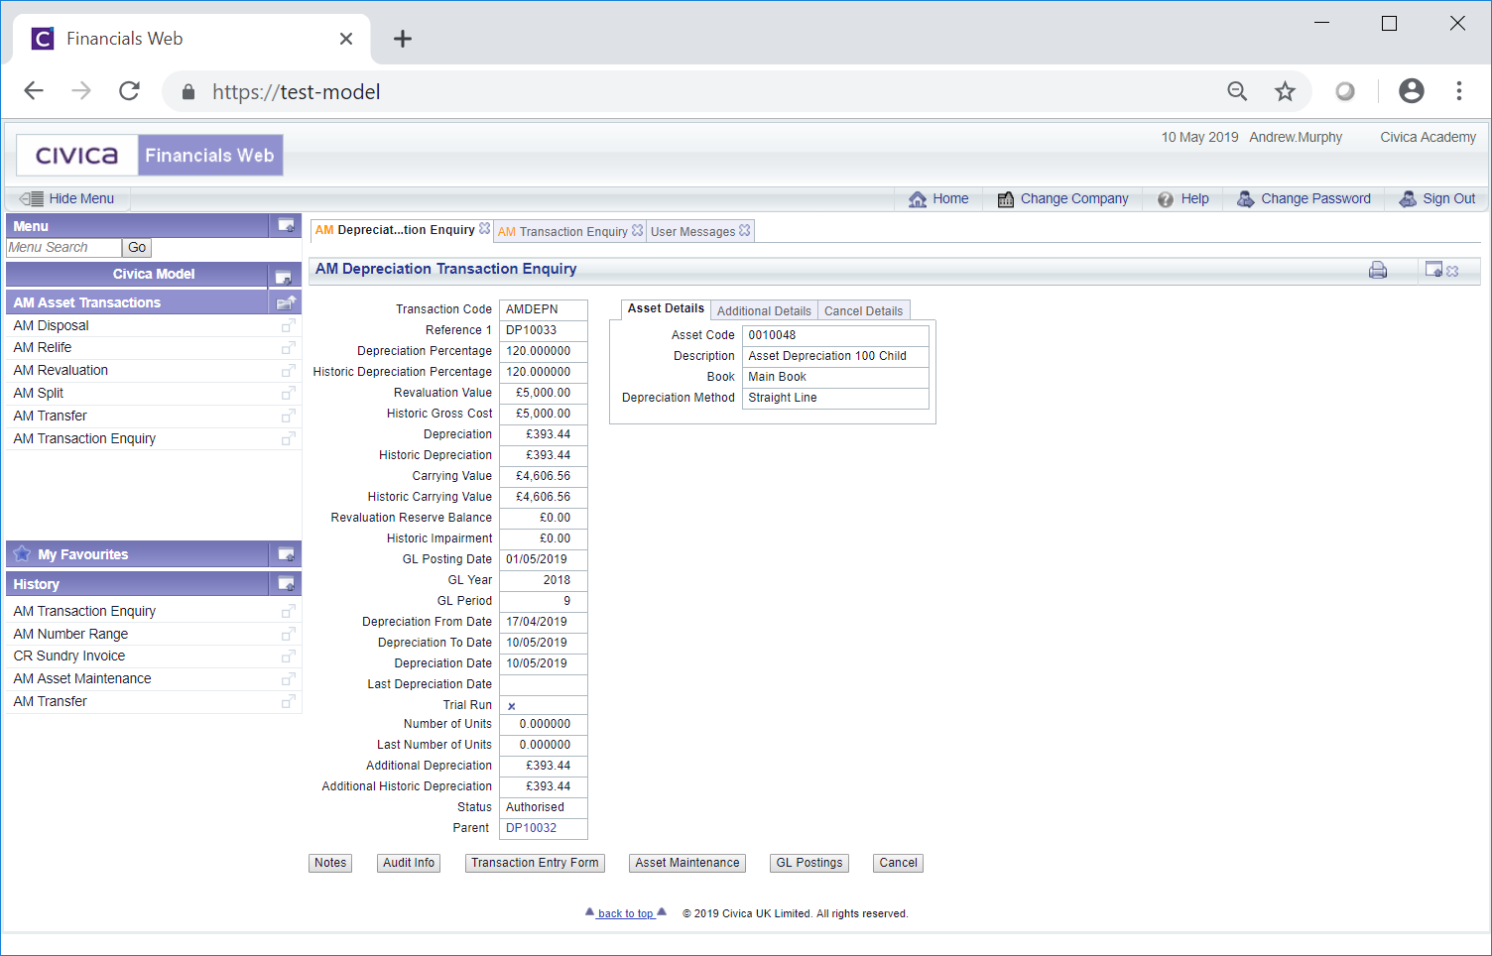Click the Menu Search input field

tap(63, 248)
